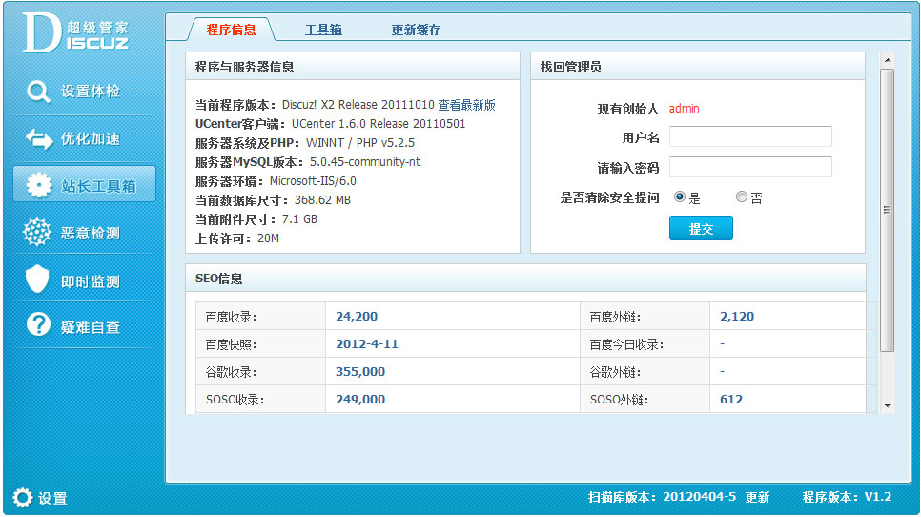Select the 即时监测 sidebar menu label
The image size is (921, 517).
coord(91,281)
